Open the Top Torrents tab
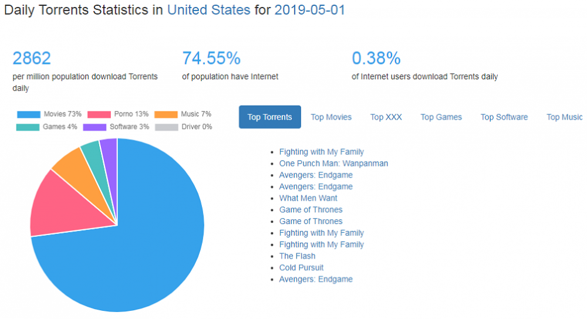The width and height of the screenshot is (587, 319). 269,117
